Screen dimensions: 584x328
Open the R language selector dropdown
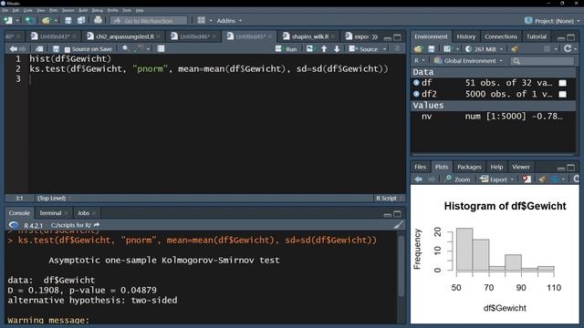[x=419, y=61]
